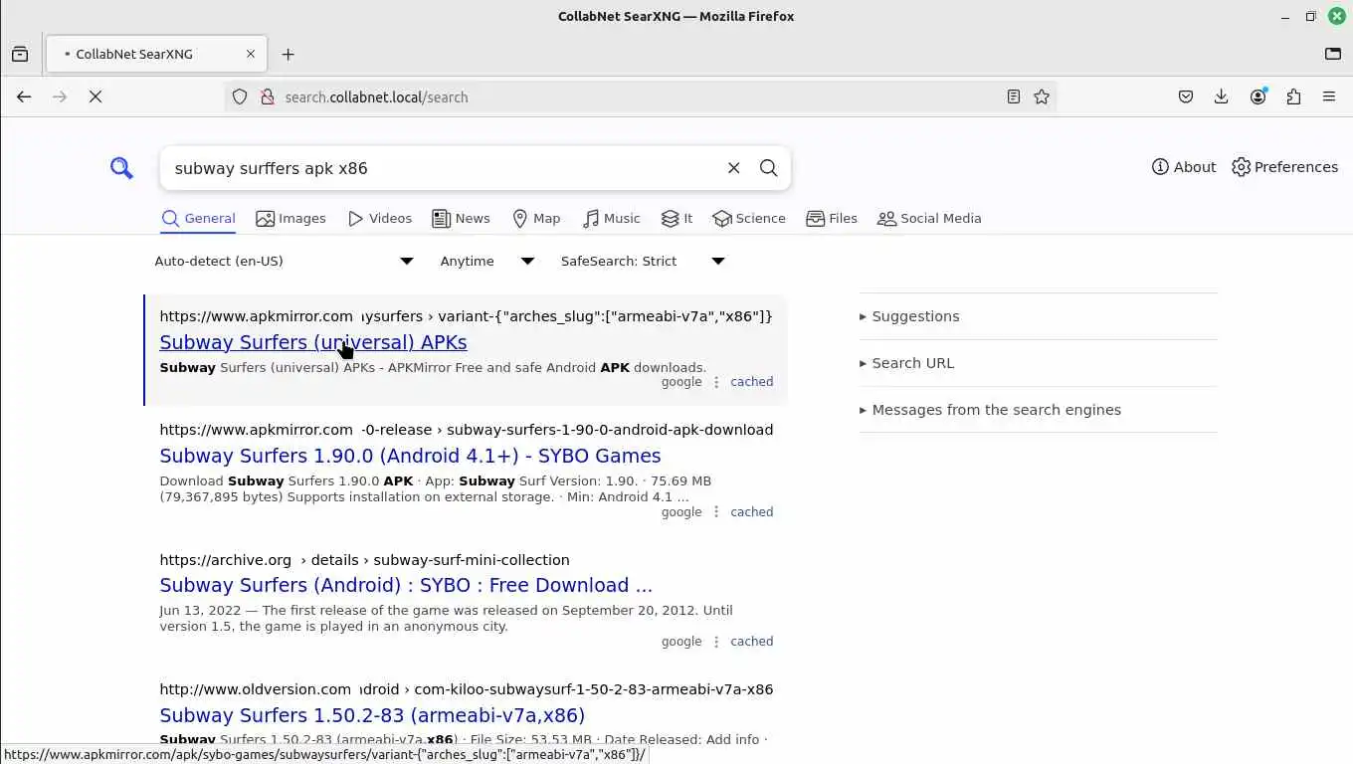The height and width of the screenshot is (764, 1353).
Task: Clear the search query with the X icon
Action: [x=733, y=168]
